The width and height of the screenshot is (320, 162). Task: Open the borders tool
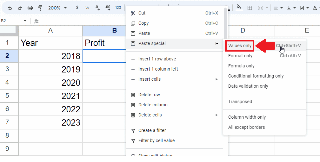(x=250, y=8)
